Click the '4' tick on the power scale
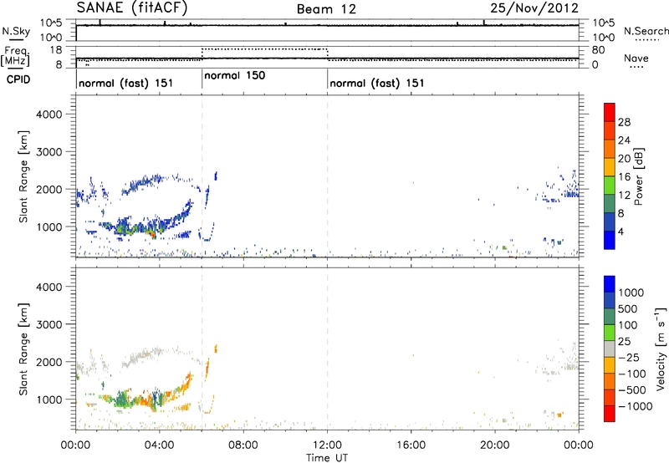This screenshot has width=669, height=463. coord(620,231)
